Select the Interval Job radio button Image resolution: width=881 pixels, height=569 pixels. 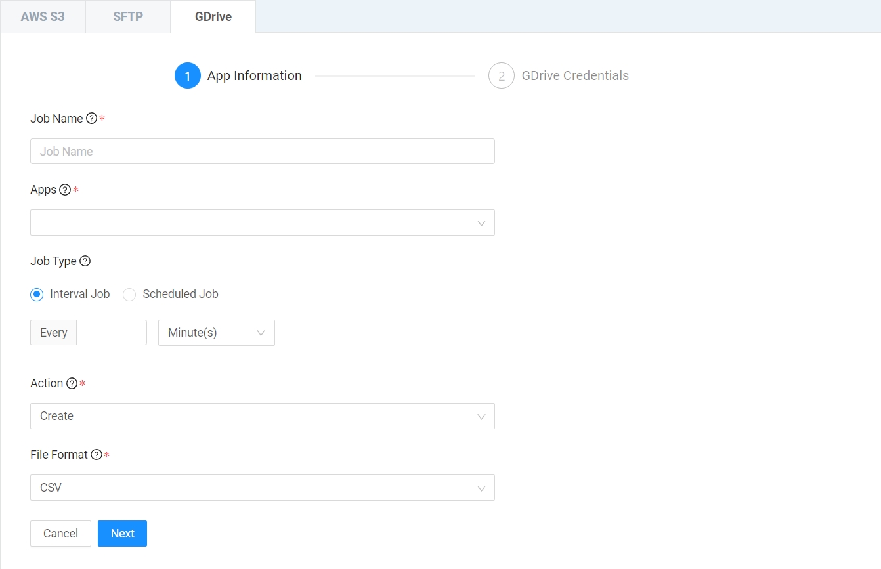tap(37, 295)
